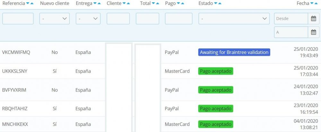Click the Desde date input
Image resolution: width=321 pixels, height=132 pixels.
click(291, 18)
